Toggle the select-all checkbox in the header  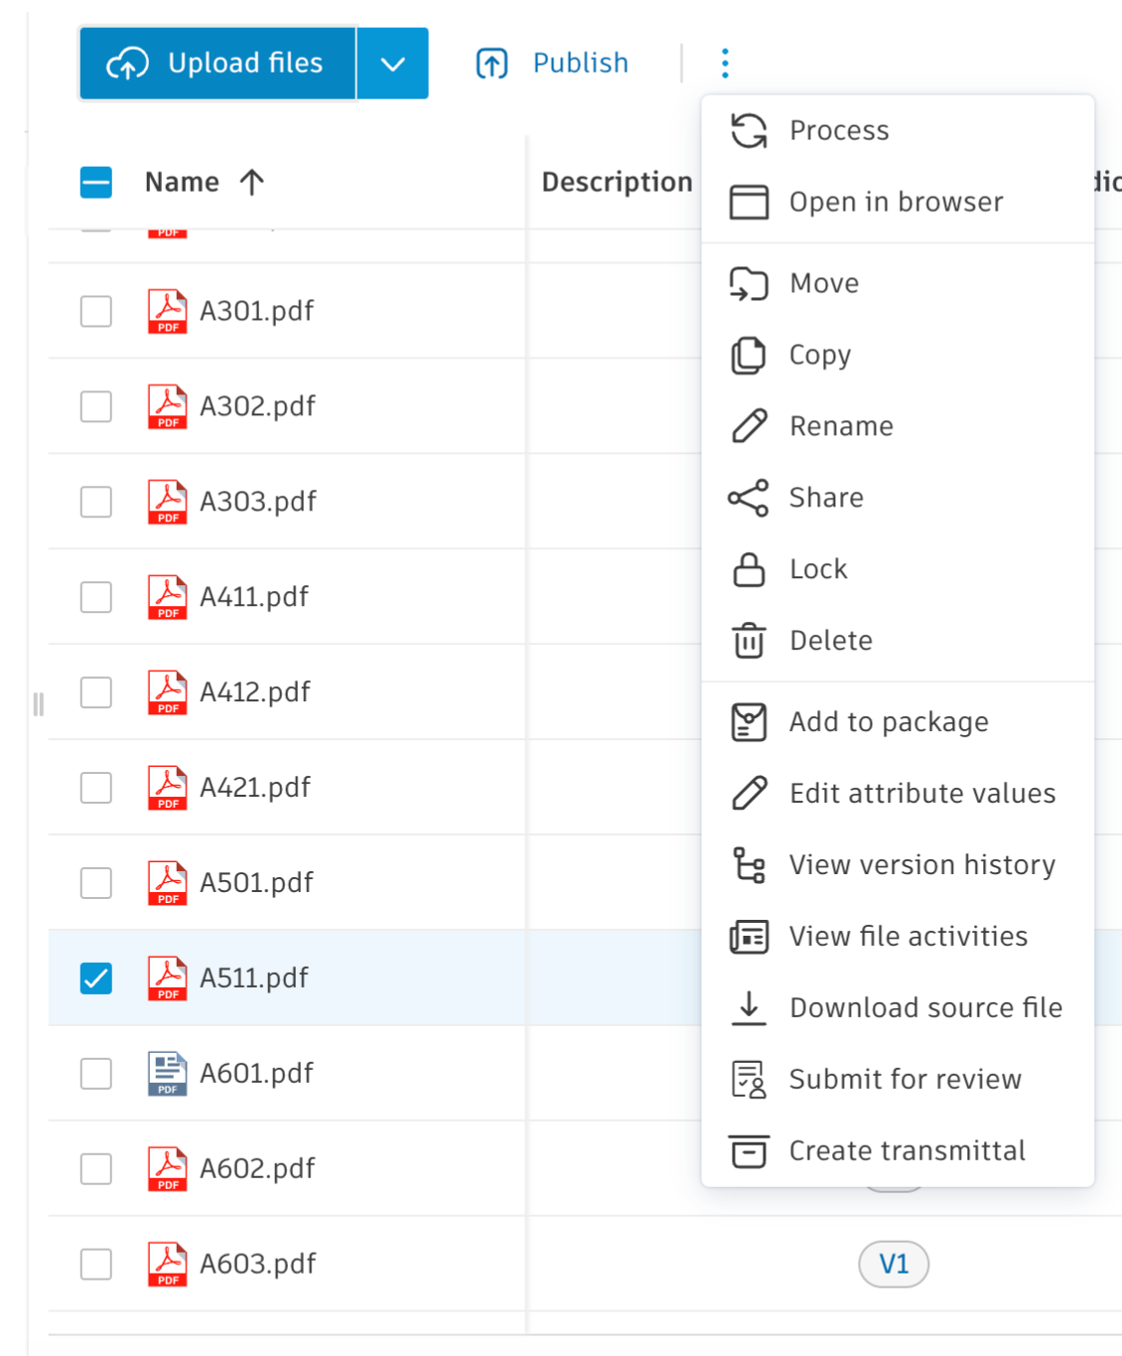[x=95, y=182]
